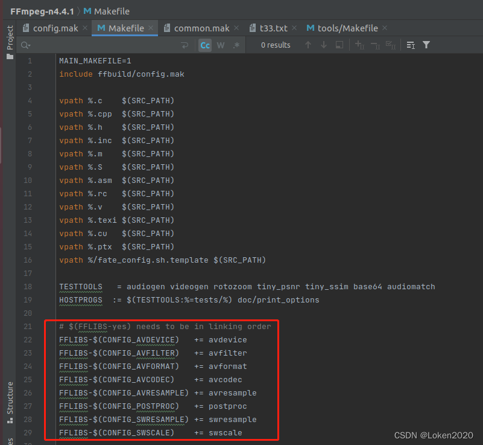The image size is (483, 445).
Task: Click MAIN_MAKEFILE=1 text
Action: [95, 61]
